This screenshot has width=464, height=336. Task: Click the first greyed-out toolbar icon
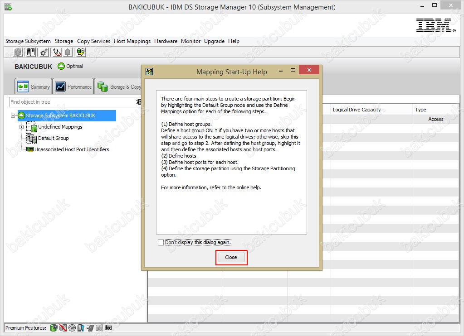click(x=18, y=53)
